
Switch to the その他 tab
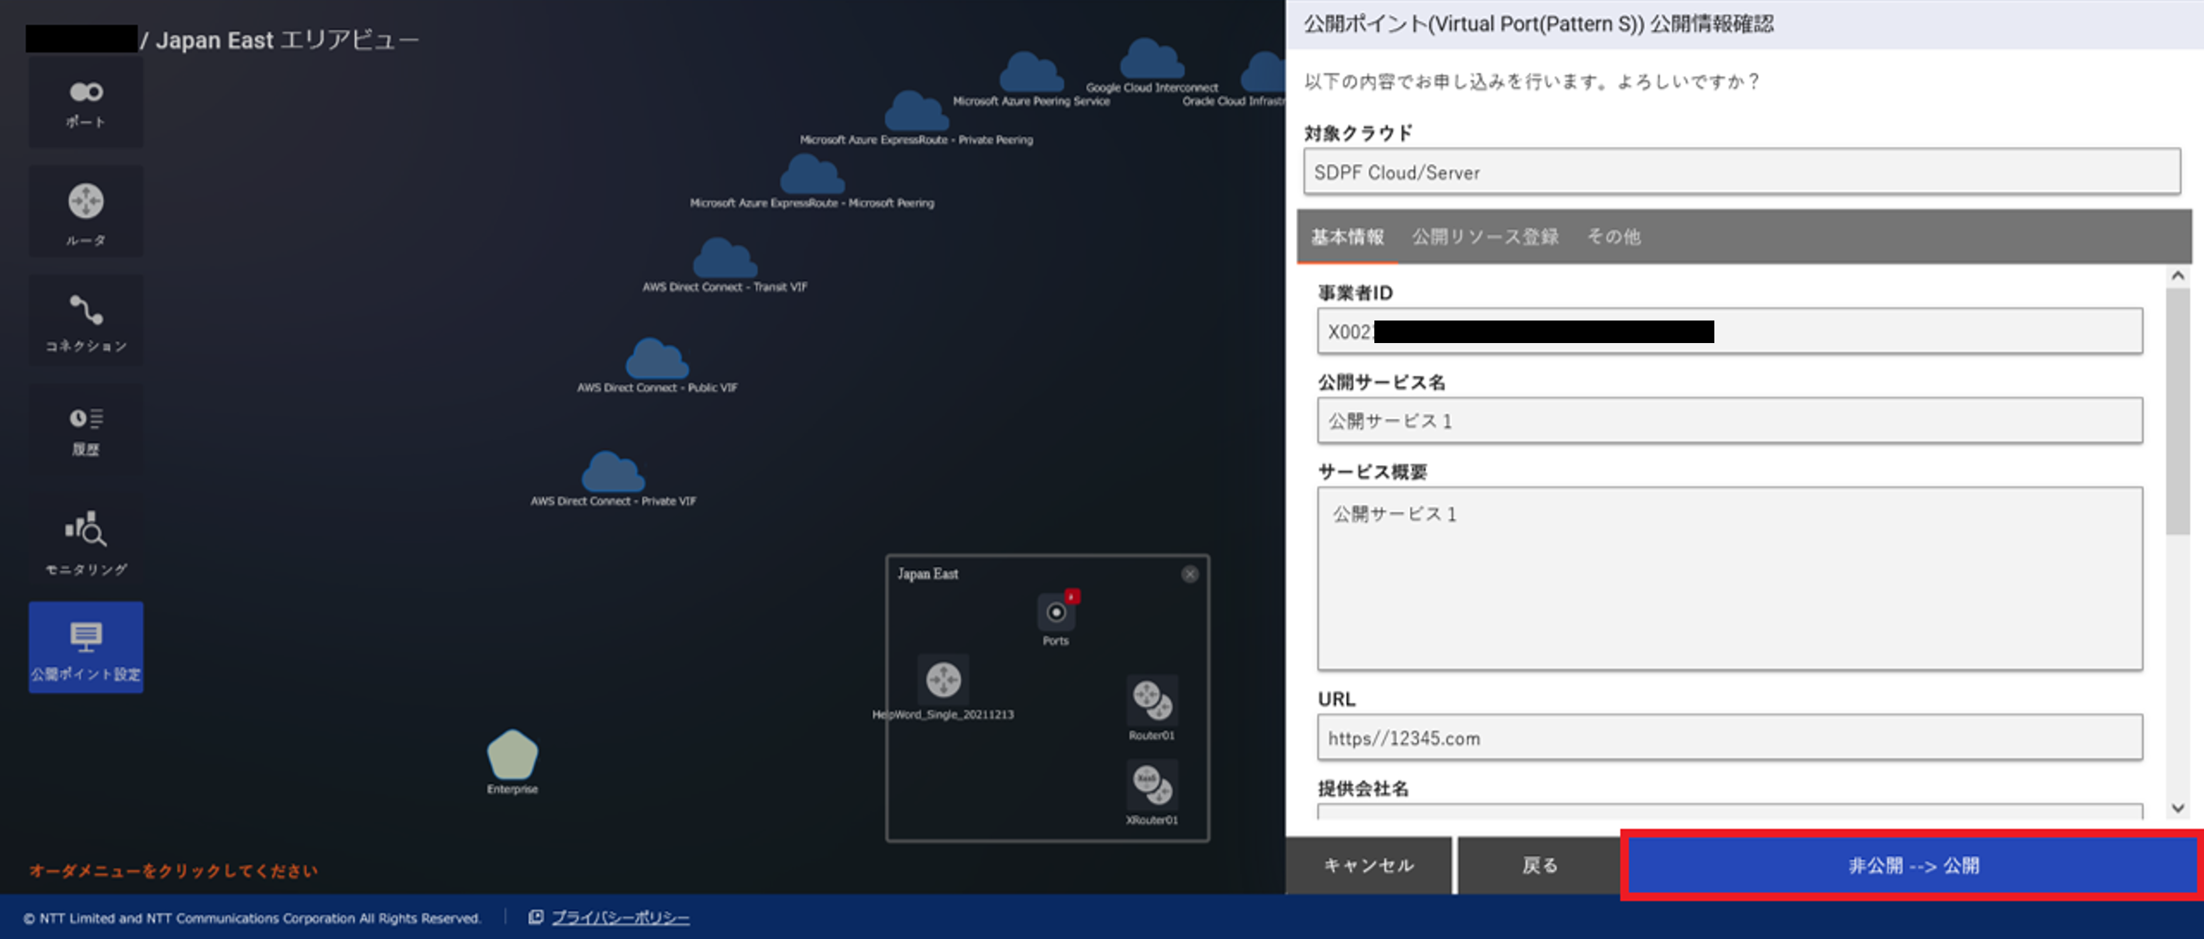[x=1614, y=237]
